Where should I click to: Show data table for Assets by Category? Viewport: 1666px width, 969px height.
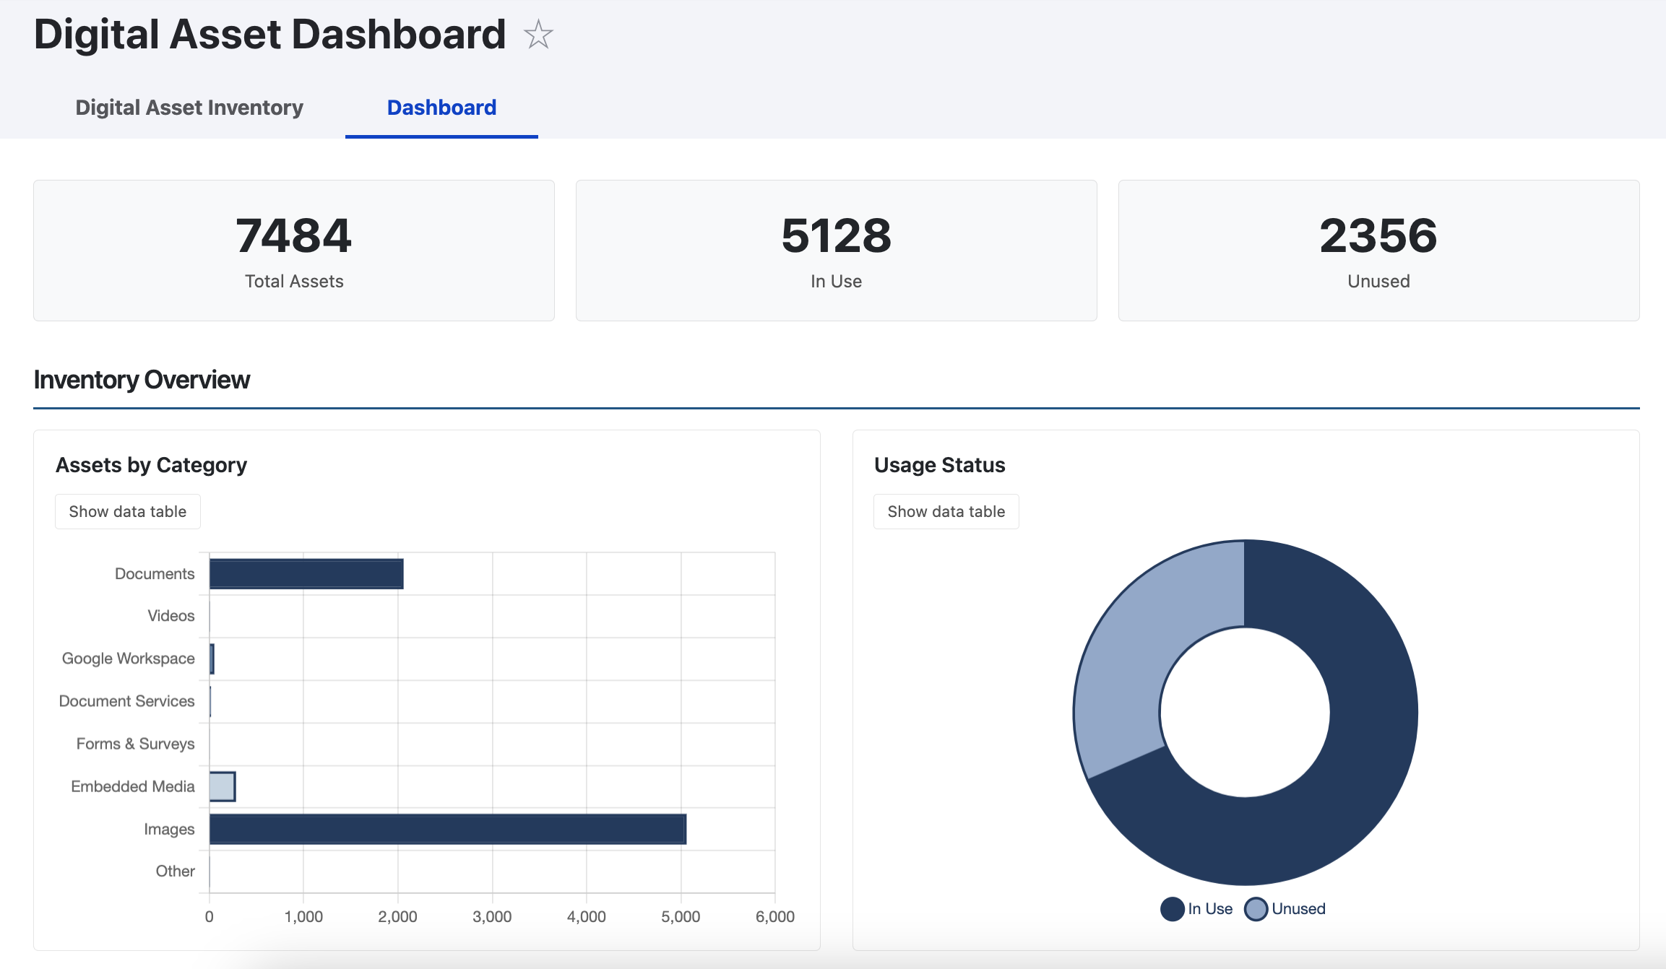(127, 511)
